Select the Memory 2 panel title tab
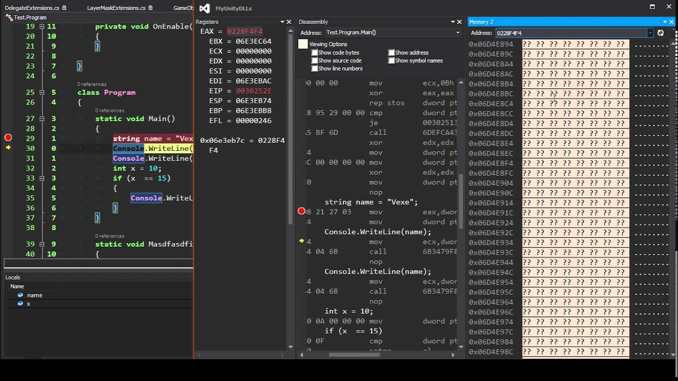678x381 pixels. pyautogui.click(x=481, y=22)
